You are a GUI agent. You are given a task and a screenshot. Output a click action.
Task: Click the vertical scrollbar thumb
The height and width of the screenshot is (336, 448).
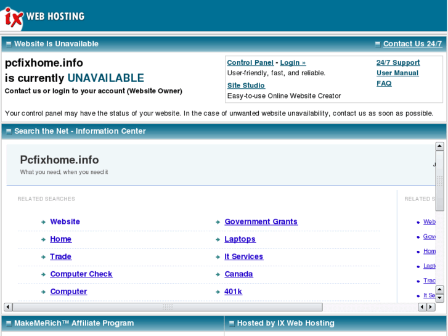point(439,181)
